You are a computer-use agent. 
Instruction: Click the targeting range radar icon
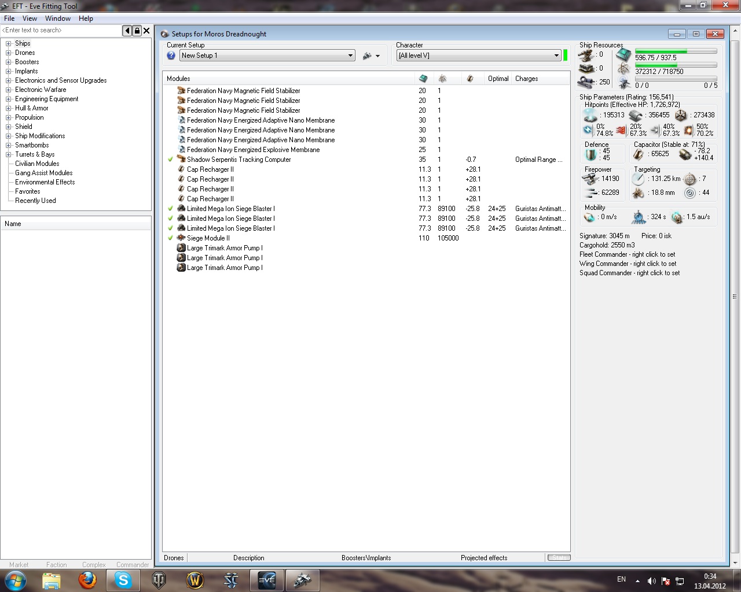coord(639,179)
